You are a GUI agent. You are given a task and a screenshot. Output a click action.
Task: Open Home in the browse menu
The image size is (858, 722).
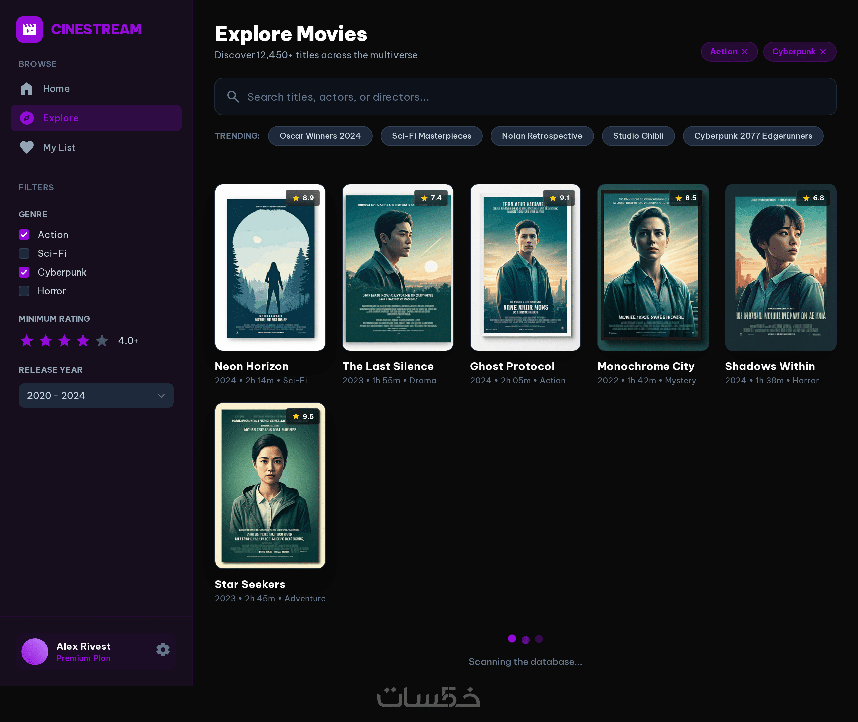point(56,89)
